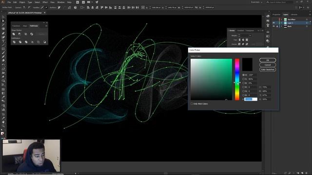This screenshot has width=312, height=175.
Task: Select the S saturation radio button
Action: 243,79
